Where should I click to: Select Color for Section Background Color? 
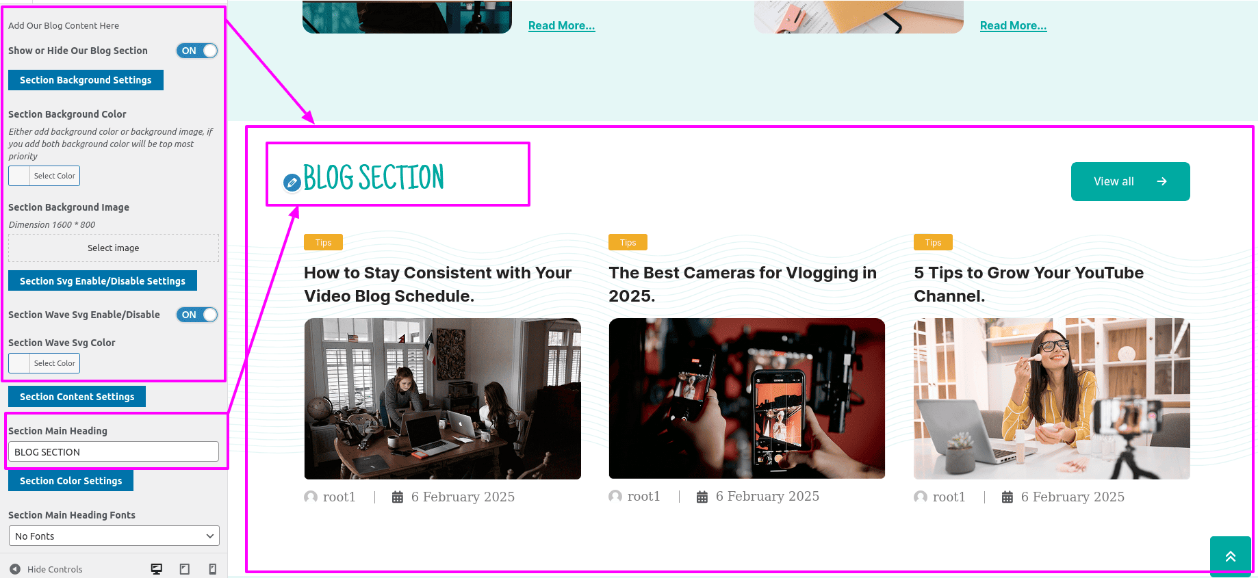click(44, 176)
